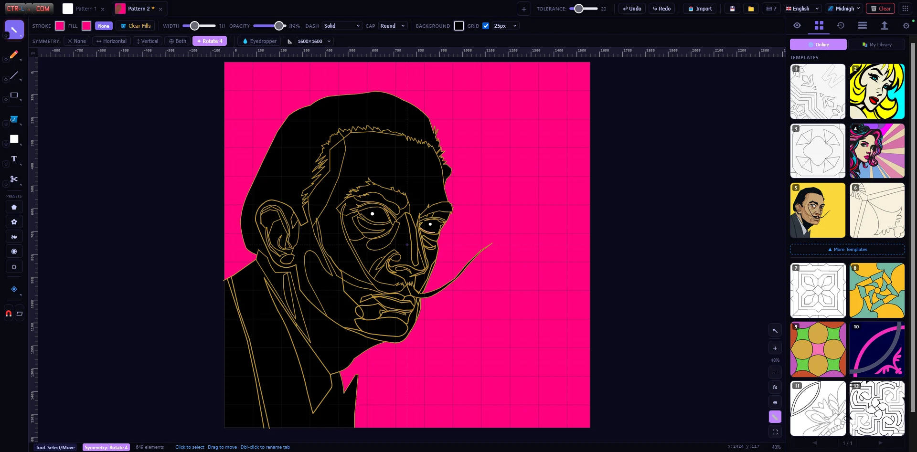The height and width of the screenshot is (452, 917).
Task: Click the save floppy disk icon
Action: [732, 9]
